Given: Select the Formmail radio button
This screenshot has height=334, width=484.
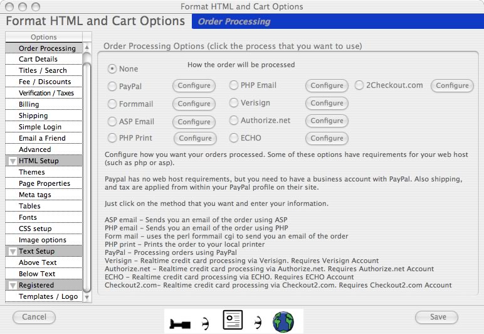Looking at the screenshot, I should point(112,104).
